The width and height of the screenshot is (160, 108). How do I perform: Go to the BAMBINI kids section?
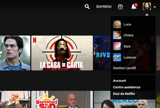(x=104, y=7)
